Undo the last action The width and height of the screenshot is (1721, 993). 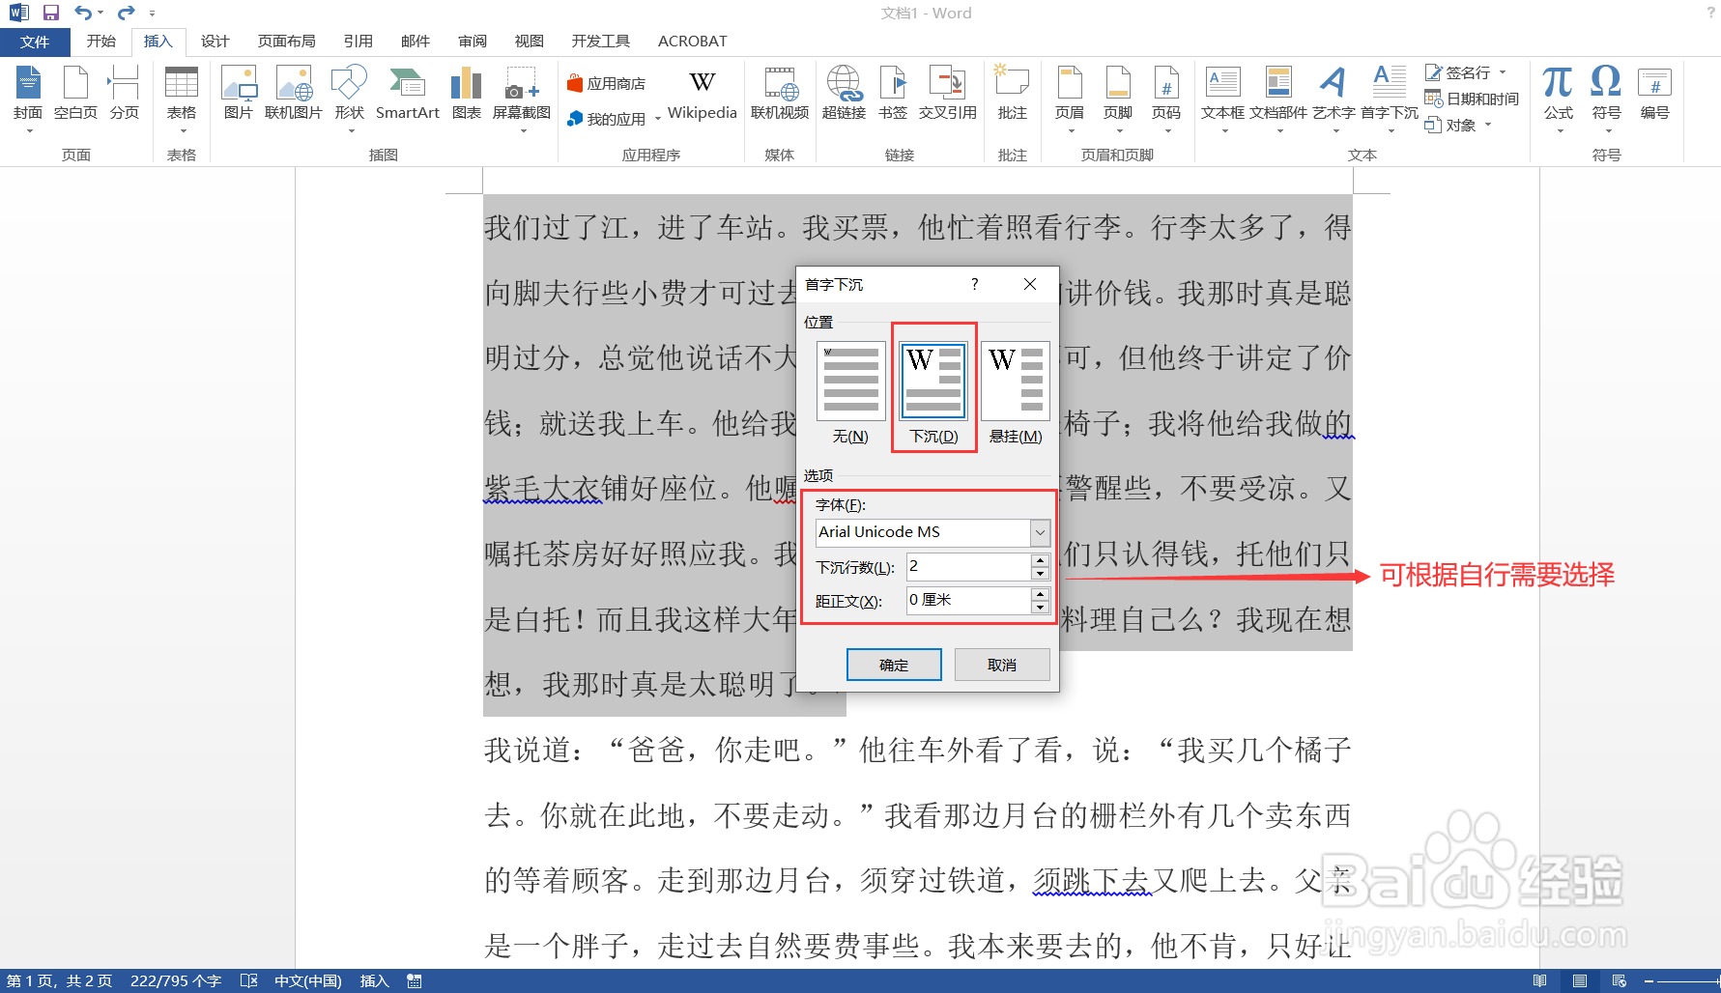83,13
